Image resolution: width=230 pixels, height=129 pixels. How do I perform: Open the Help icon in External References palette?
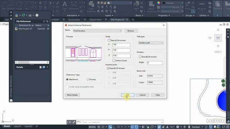click(37, 15)
